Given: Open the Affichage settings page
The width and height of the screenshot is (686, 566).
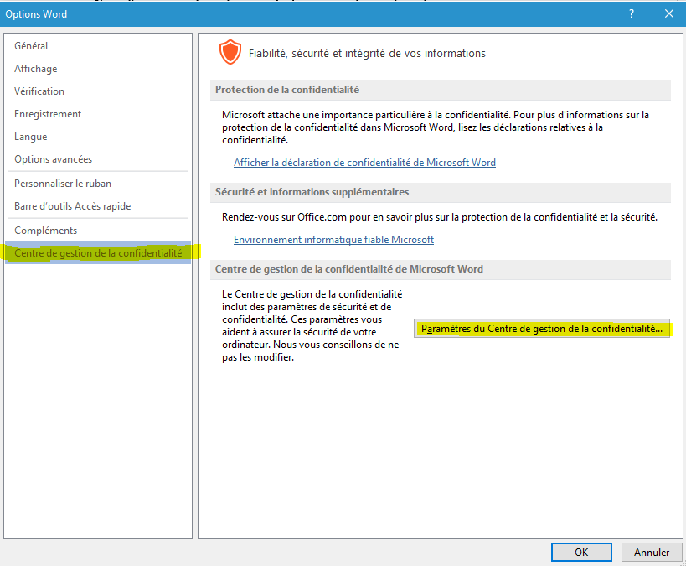Looking at the screenshot, I should click(x=36, y=69).
